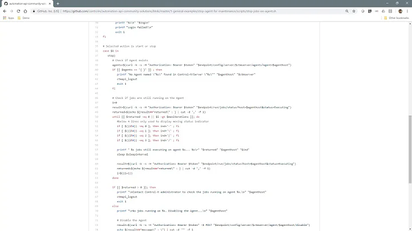Open the Chrome three-dot menu

pos(407,11)
